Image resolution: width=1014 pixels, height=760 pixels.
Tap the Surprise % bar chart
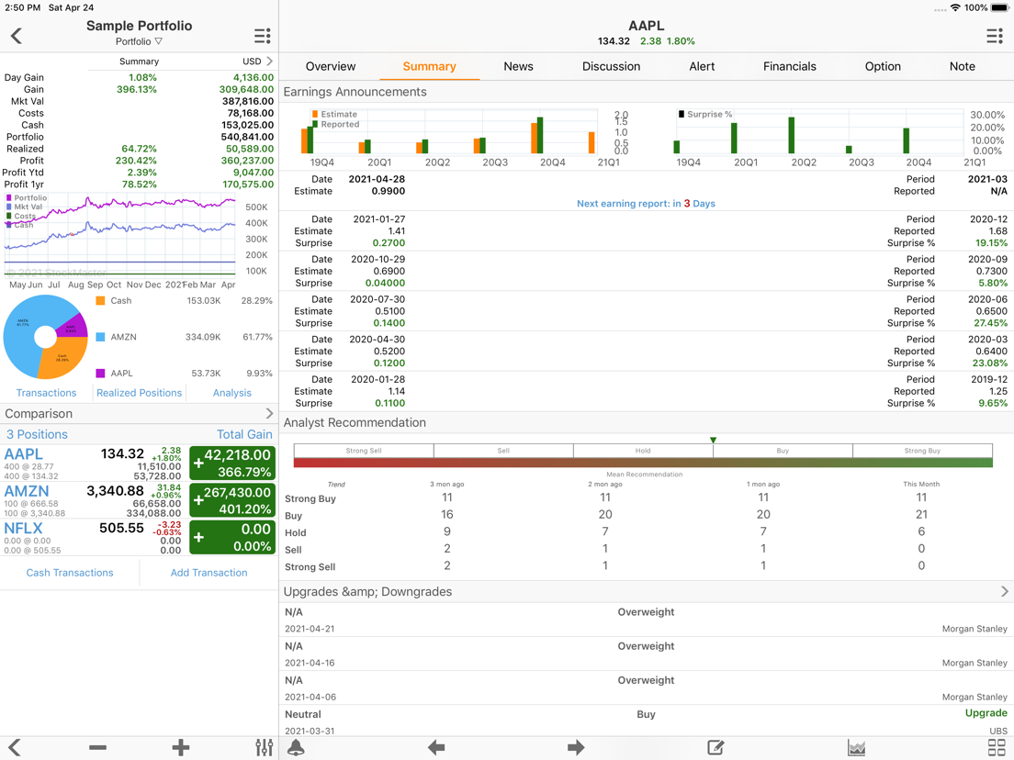click(817, 132)
